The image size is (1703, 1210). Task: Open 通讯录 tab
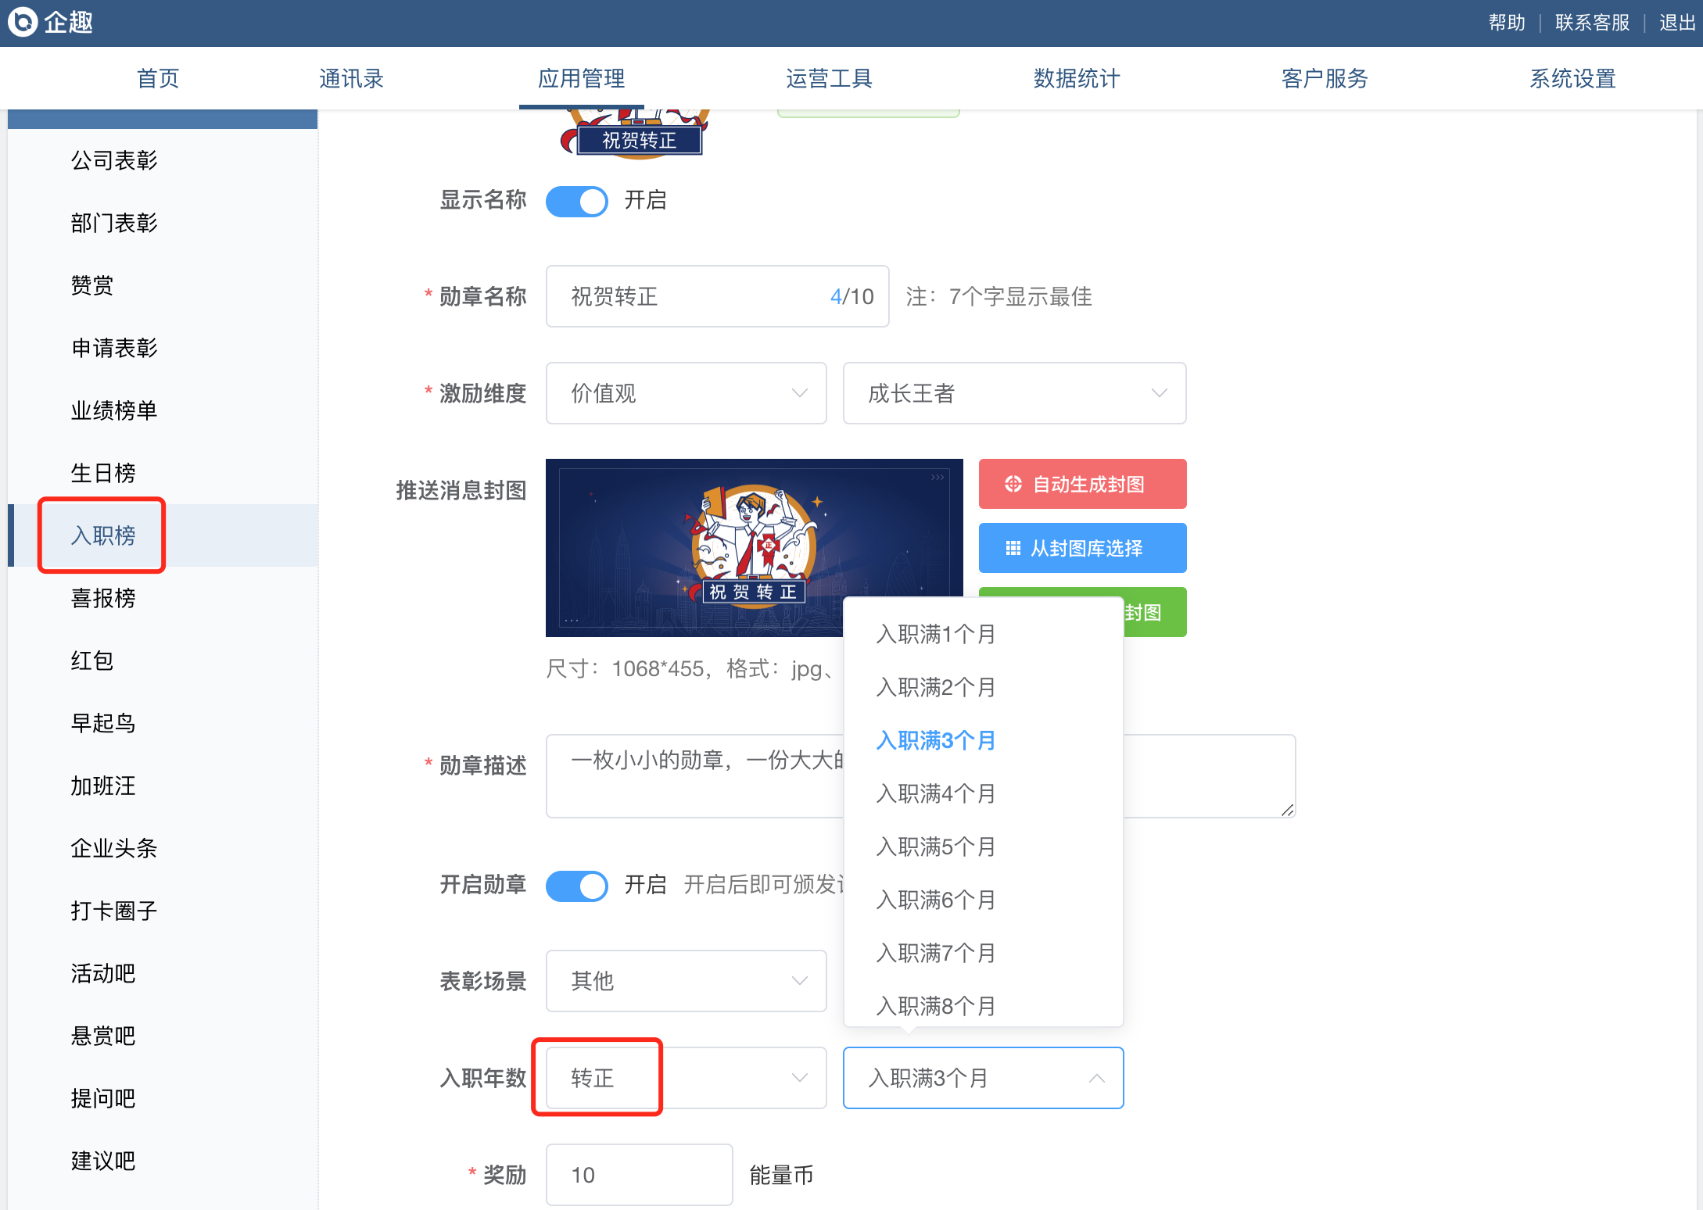pyautogui.click(x=351, y=78)
